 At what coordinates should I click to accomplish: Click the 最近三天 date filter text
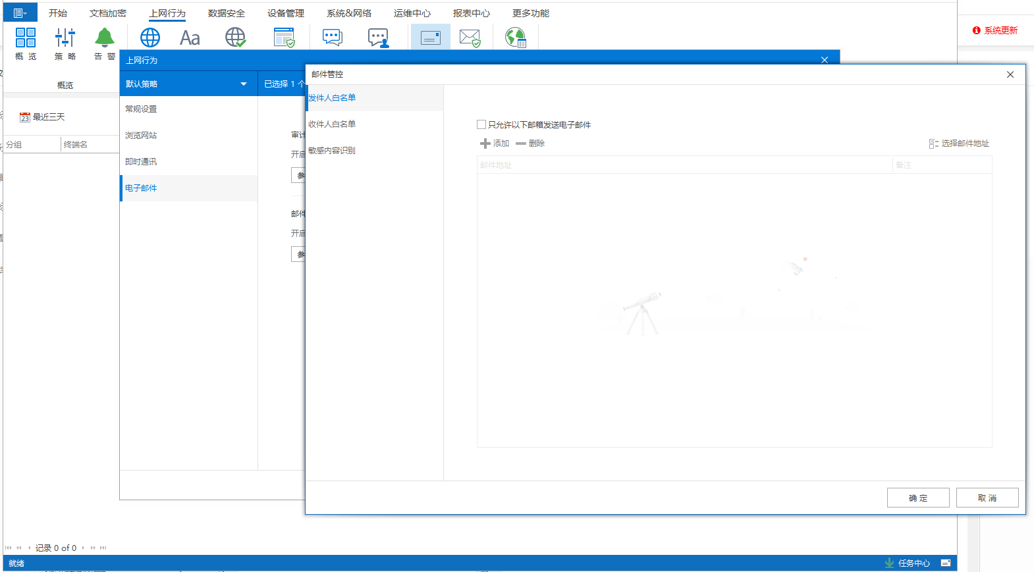49,117
